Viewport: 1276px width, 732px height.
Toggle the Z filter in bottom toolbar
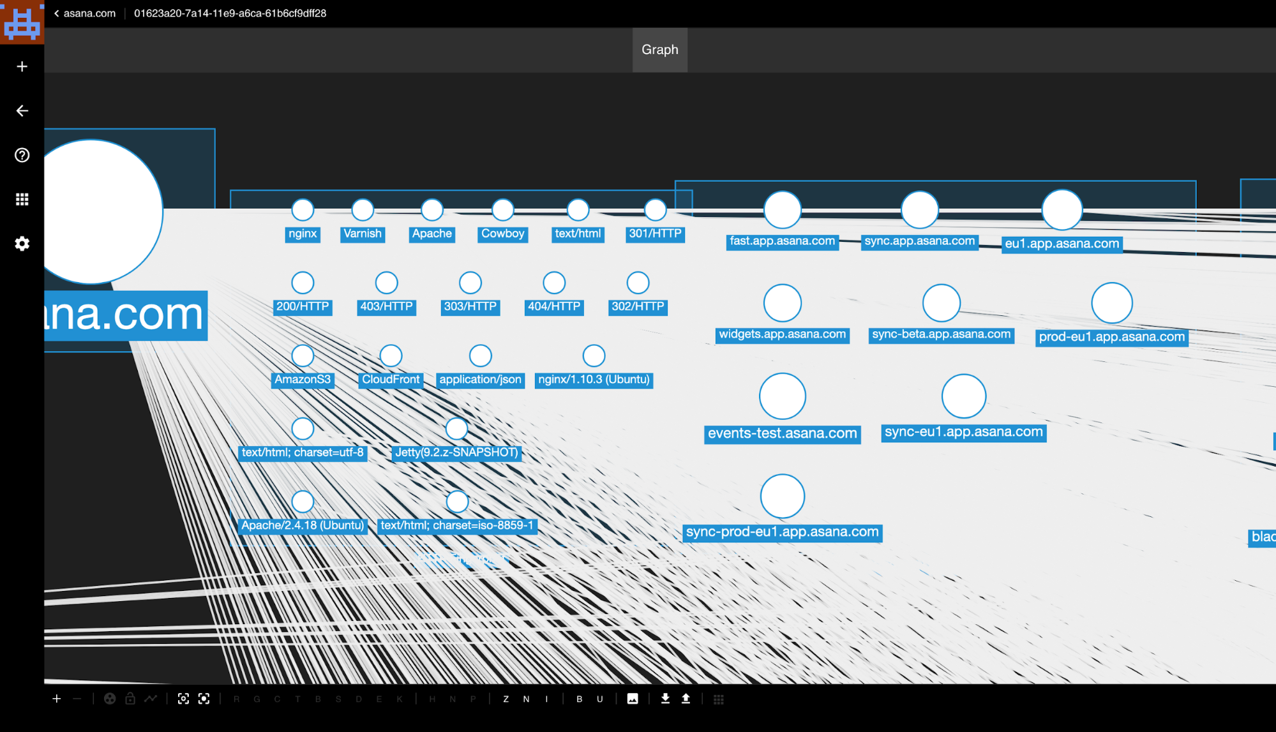506,698
